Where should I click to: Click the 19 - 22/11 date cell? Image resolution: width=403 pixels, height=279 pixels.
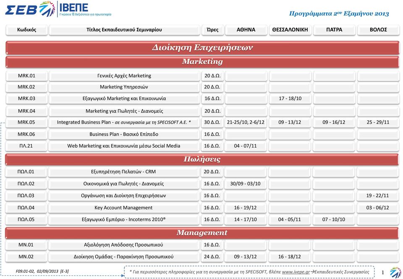(378, 196)
